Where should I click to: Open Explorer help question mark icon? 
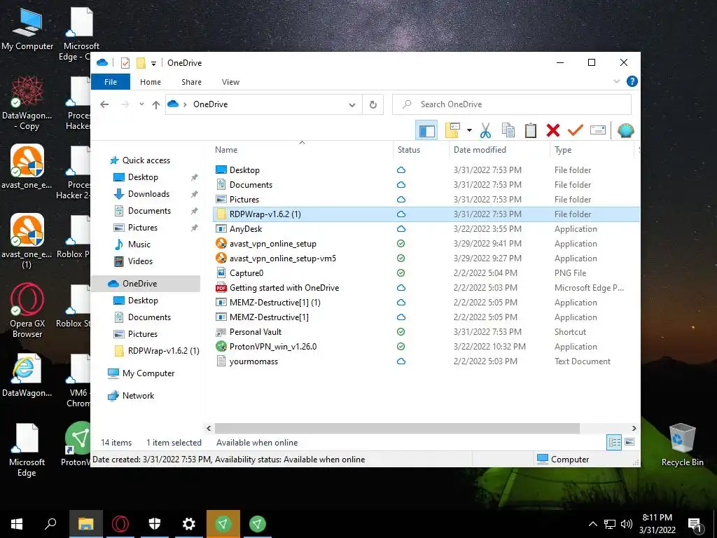632,81
